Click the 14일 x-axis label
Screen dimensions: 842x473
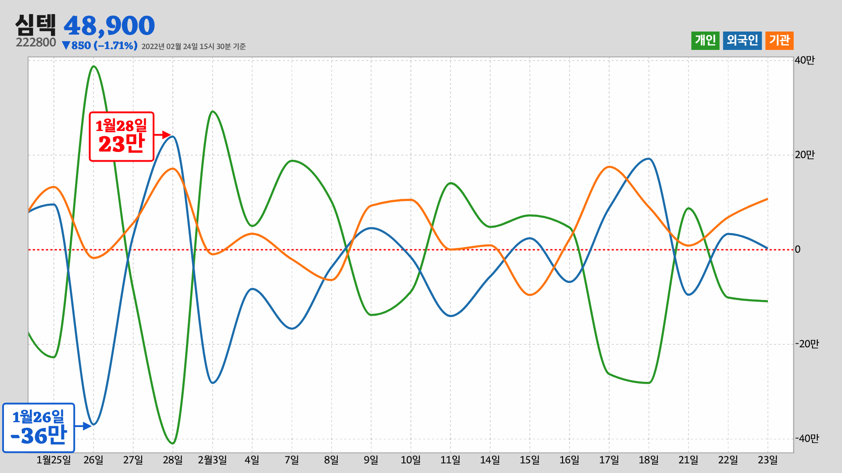490,460
